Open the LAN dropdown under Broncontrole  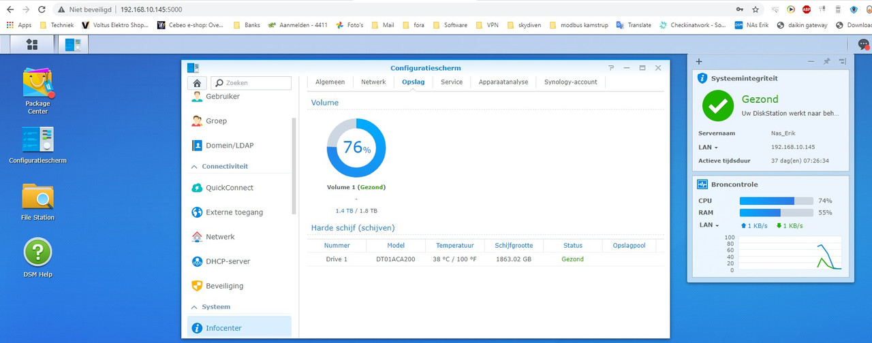pyautogui.click(x=709, y=225)
